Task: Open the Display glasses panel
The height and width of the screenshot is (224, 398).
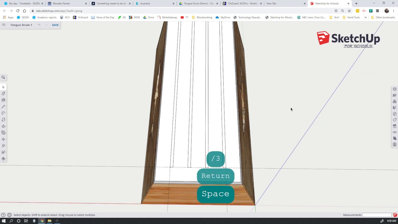Action: [x=395, y=132]
